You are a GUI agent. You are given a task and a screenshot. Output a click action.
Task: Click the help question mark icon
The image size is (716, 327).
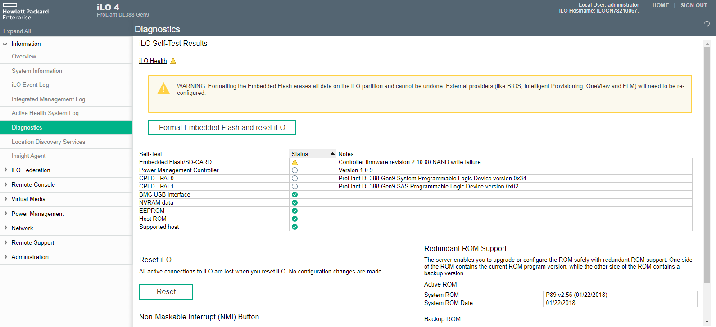707,26
